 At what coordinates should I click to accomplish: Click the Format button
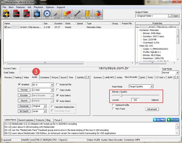pyautogui.click(x=24, y=90)
